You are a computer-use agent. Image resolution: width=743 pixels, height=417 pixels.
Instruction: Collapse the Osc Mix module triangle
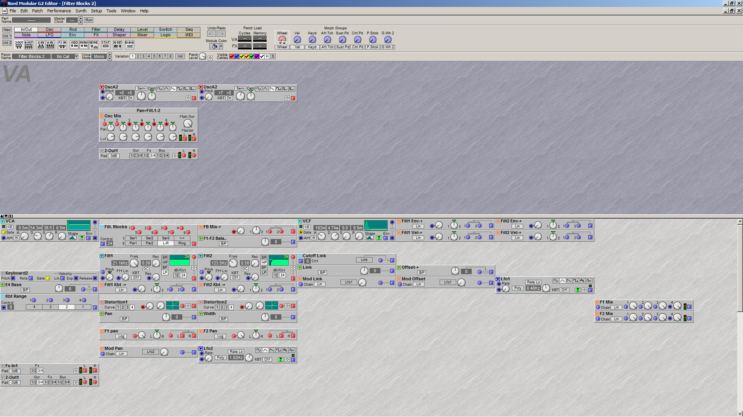click(102, 116)
